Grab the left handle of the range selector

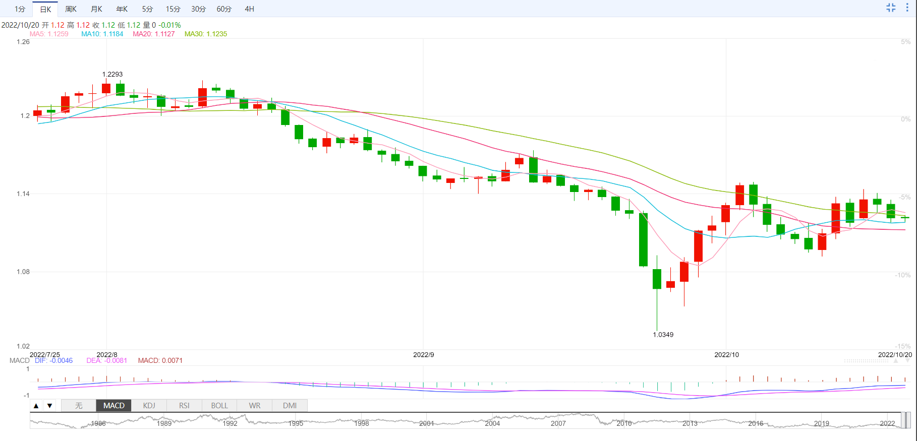[903, 420]
